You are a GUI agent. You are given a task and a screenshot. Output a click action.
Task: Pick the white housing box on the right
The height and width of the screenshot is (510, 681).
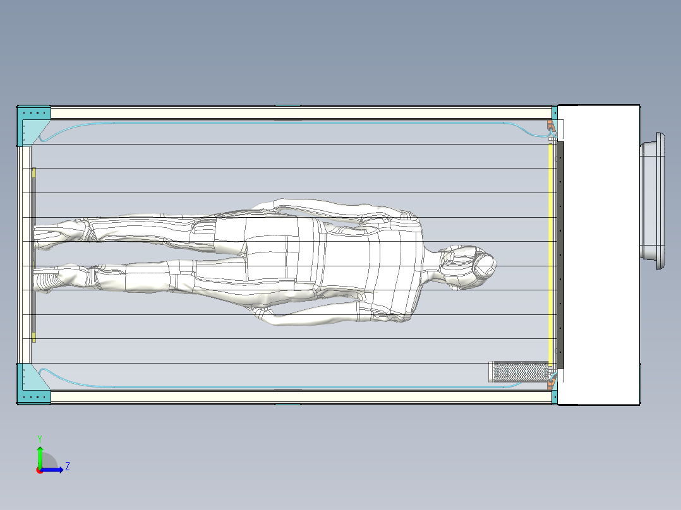click(x=598, y=255)
